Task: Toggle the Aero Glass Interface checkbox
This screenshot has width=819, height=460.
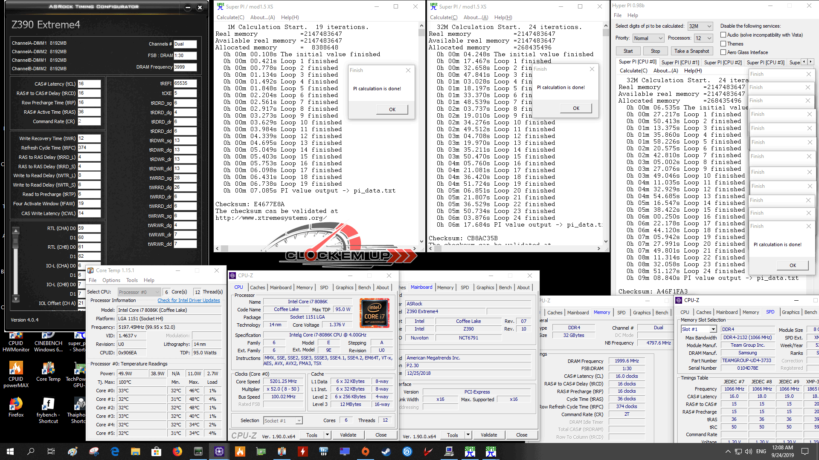Action: 723,52
